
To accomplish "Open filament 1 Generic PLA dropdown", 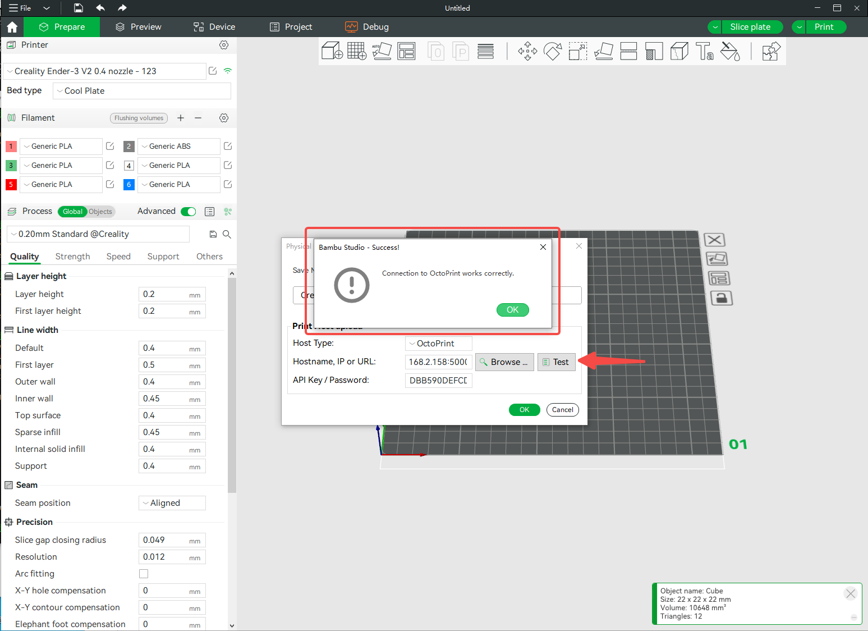I will (61, 147).
